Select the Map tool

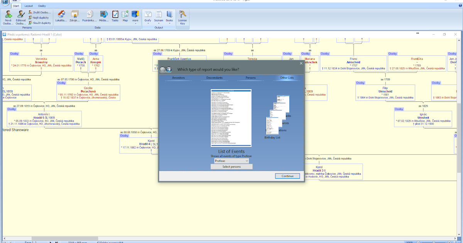tap(125, 16)
